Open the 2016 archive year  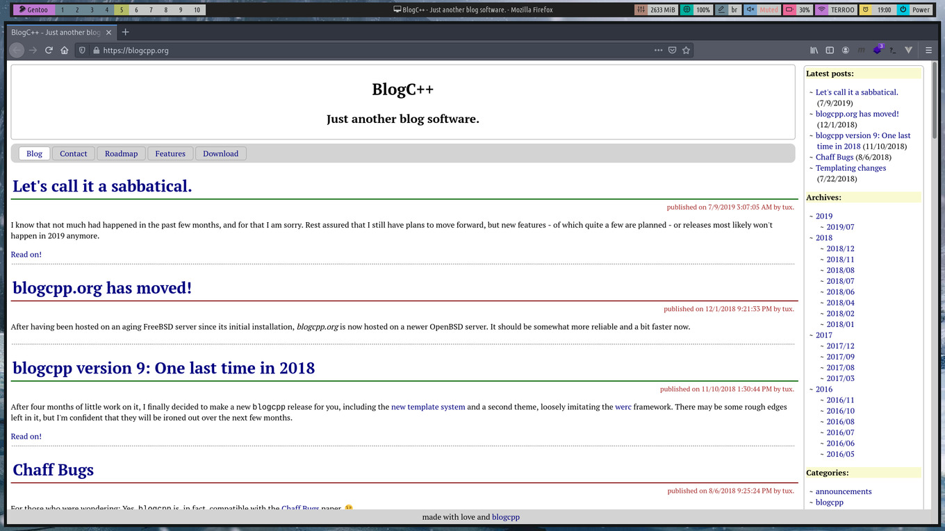(824, 389)
